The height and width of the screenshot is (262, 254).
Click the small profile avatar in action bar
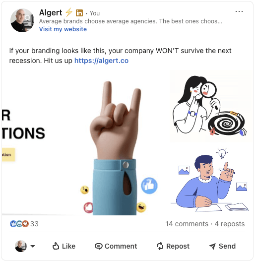point(21,246)
